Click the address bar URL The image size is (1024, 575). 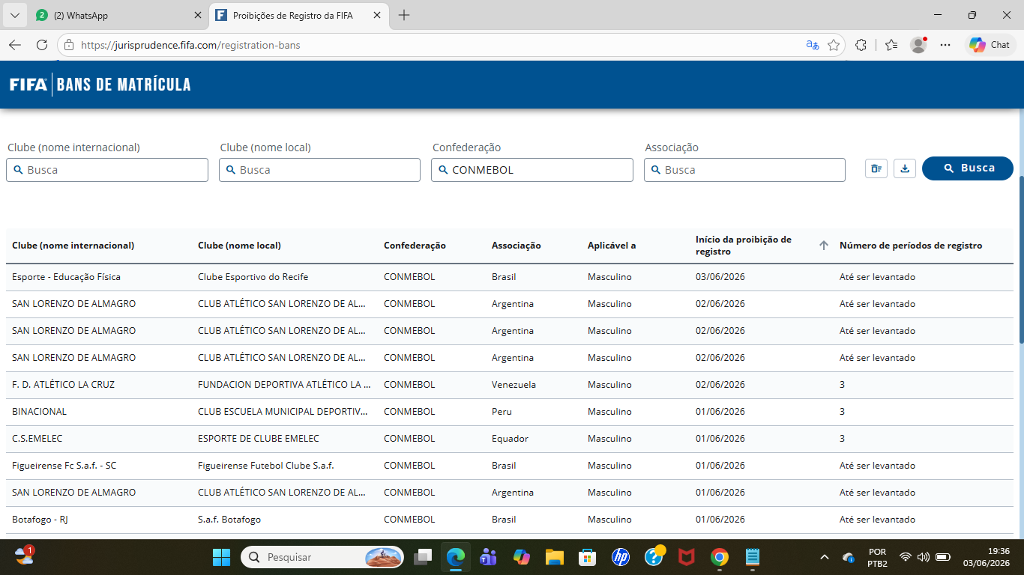190,45
